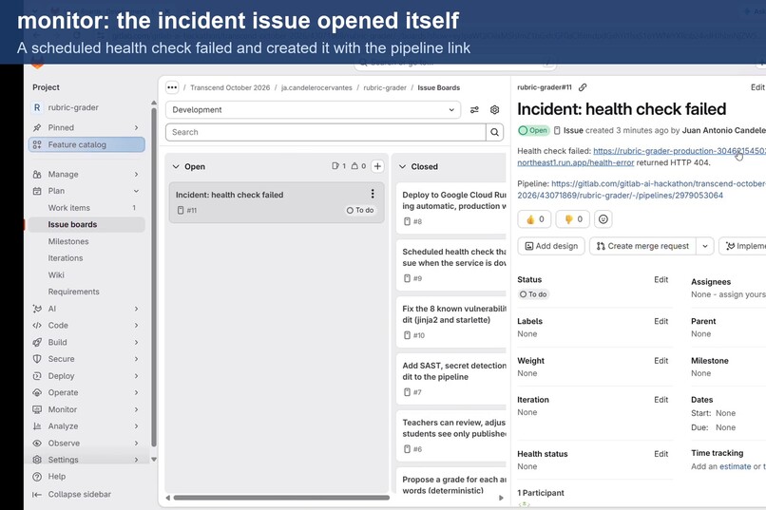Click the Help question mark icon
The image size is (766, 510).
coord(37,477)
